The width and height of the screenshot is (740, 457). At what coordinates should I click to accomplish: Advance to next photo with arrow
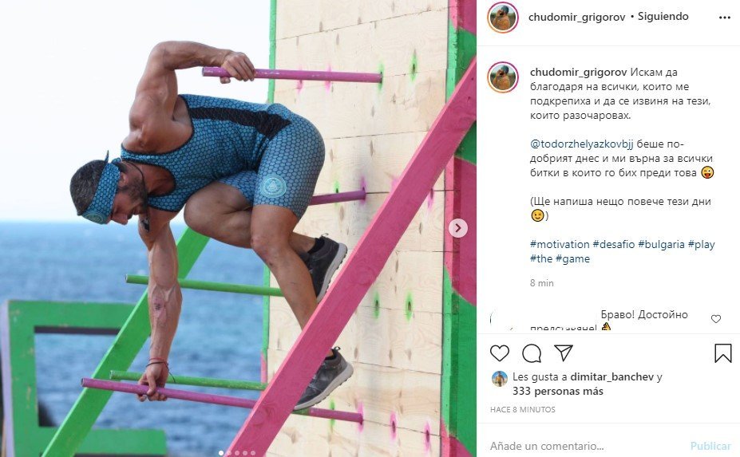tap(457, 228)
